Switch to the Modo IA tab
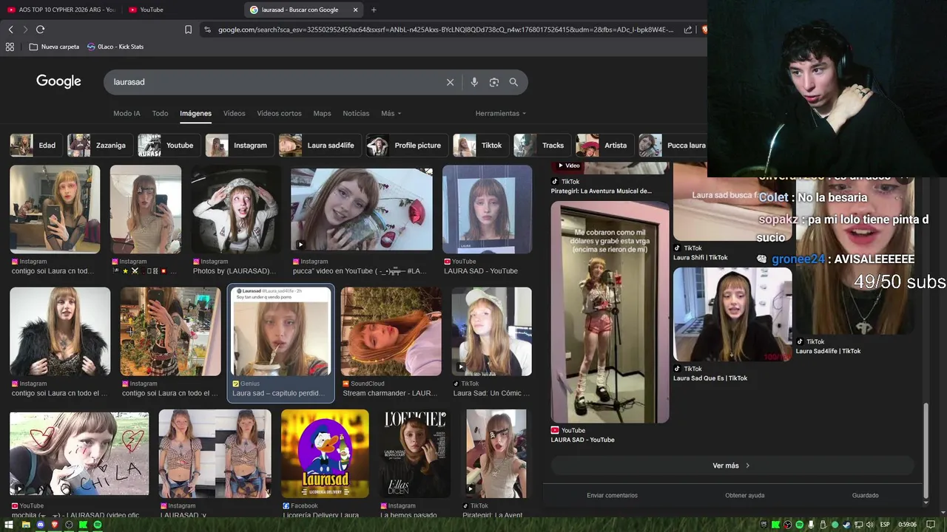 [127, 113]
